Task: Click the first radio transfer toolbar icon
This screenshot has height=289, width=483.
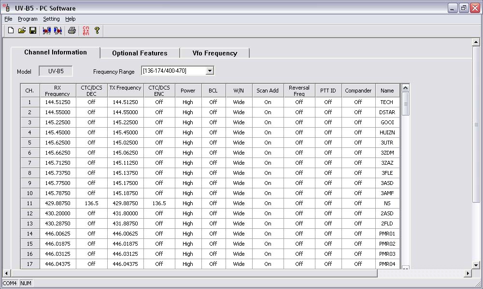Action: (47, 31)
